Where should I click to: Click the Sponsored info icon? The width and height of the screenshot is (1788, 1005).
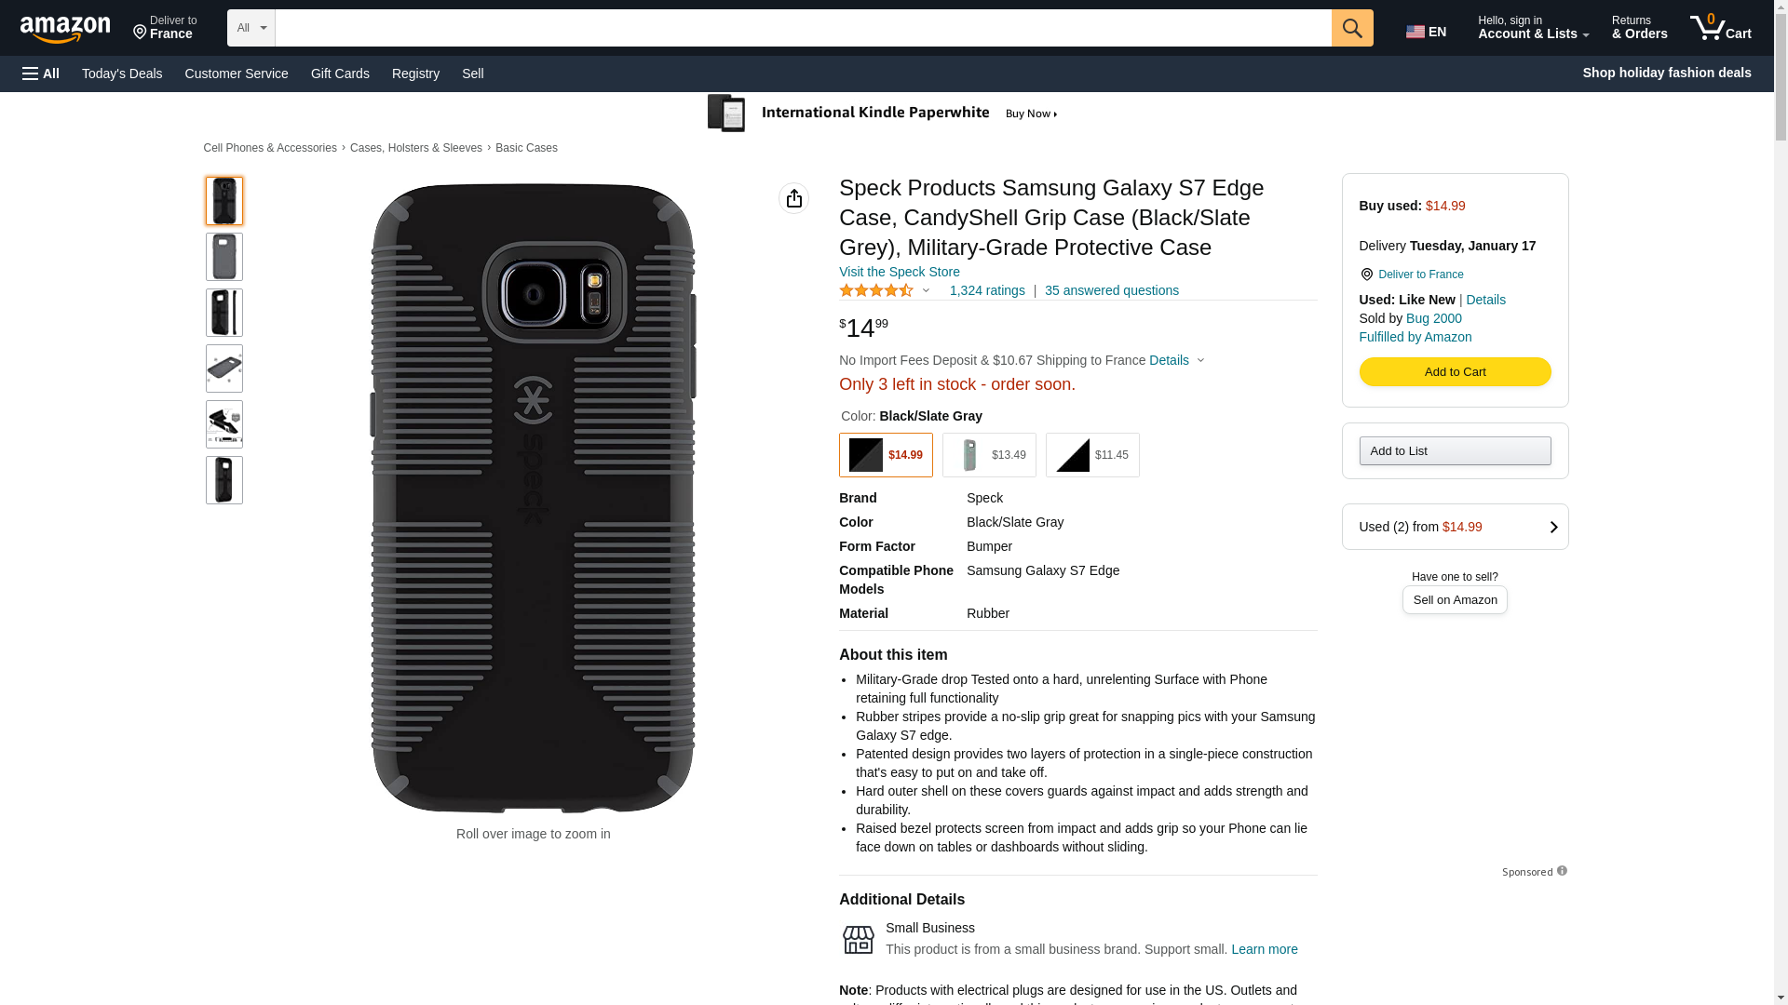tap(1562, 871)
